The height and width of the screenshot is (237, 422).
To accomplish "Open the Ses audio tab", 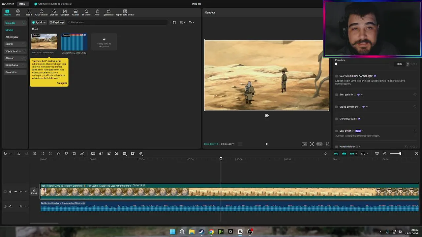I will (18, 13).
